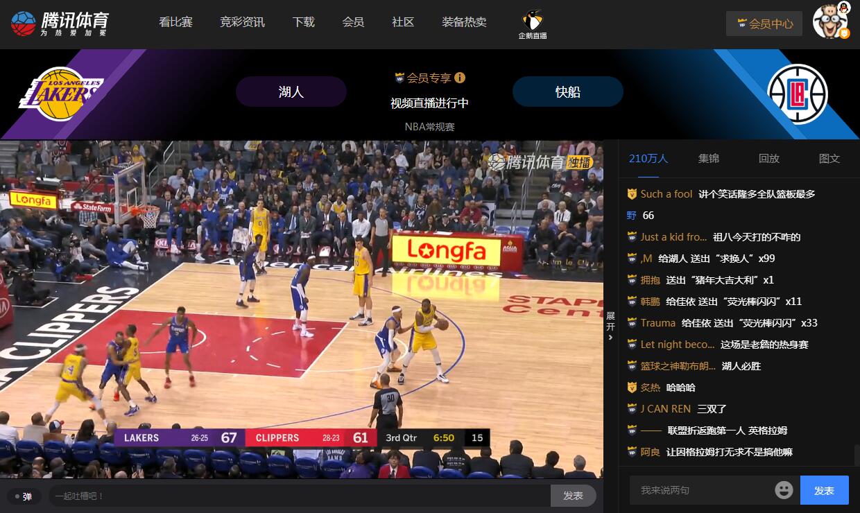Click the VIP badge beside J CAN REN

point(632,409)
